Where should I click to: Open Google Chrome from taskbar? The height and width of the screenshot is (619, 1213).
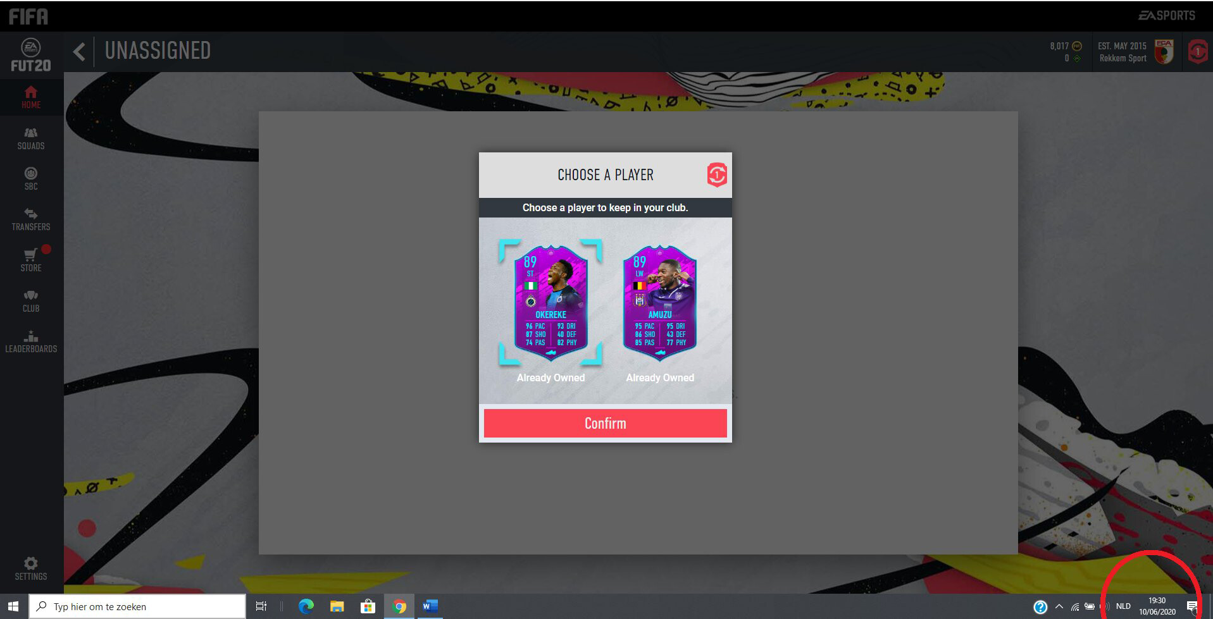coord(399,606)
